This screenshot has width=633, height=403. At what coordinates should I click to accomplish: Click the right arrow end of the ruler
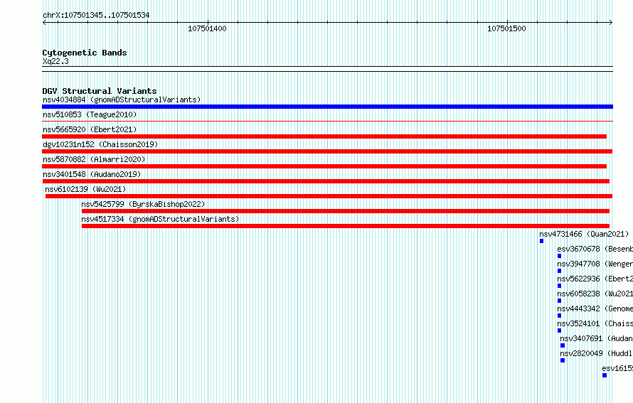pos(611,23)
